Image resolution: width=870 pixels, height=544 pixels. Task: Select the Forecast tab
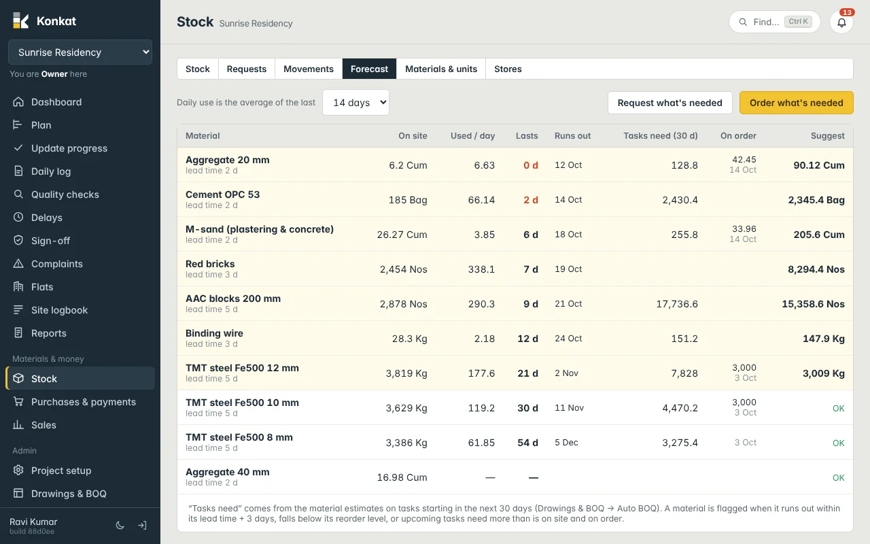point(370,69)
